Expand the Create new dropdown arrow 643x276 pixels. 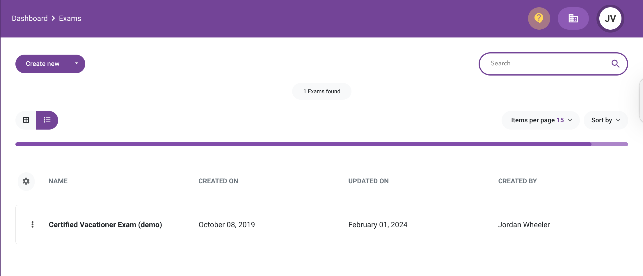click(77, 63)
